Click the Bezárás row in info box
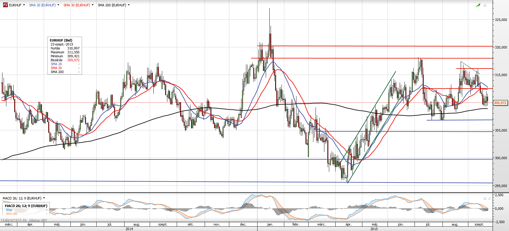 pyautogui.click(x=65, y=60)
